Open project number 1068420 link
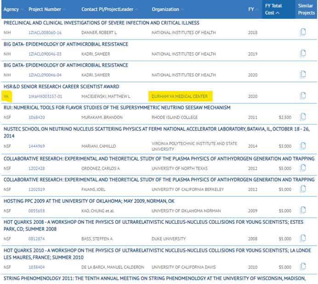The width and height of the screenshot is (318, 284). (36, 118)
